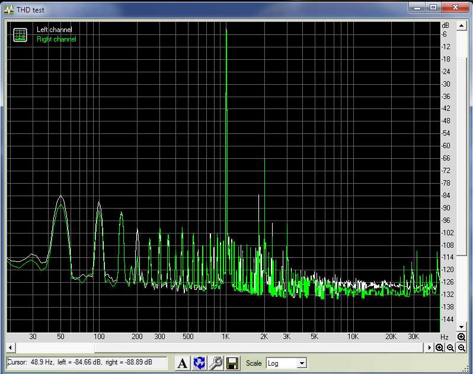The width and height of the screenshot is (473, 374).
Task: Click the vertical scrollbar thumb
Action: pyautogui.click(x=461, y=155)
